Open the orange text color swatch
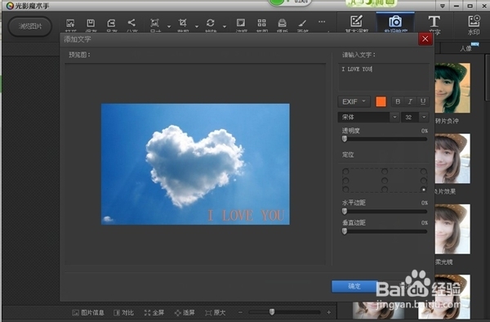The image size is (490, 322). [x=381, y=101]
